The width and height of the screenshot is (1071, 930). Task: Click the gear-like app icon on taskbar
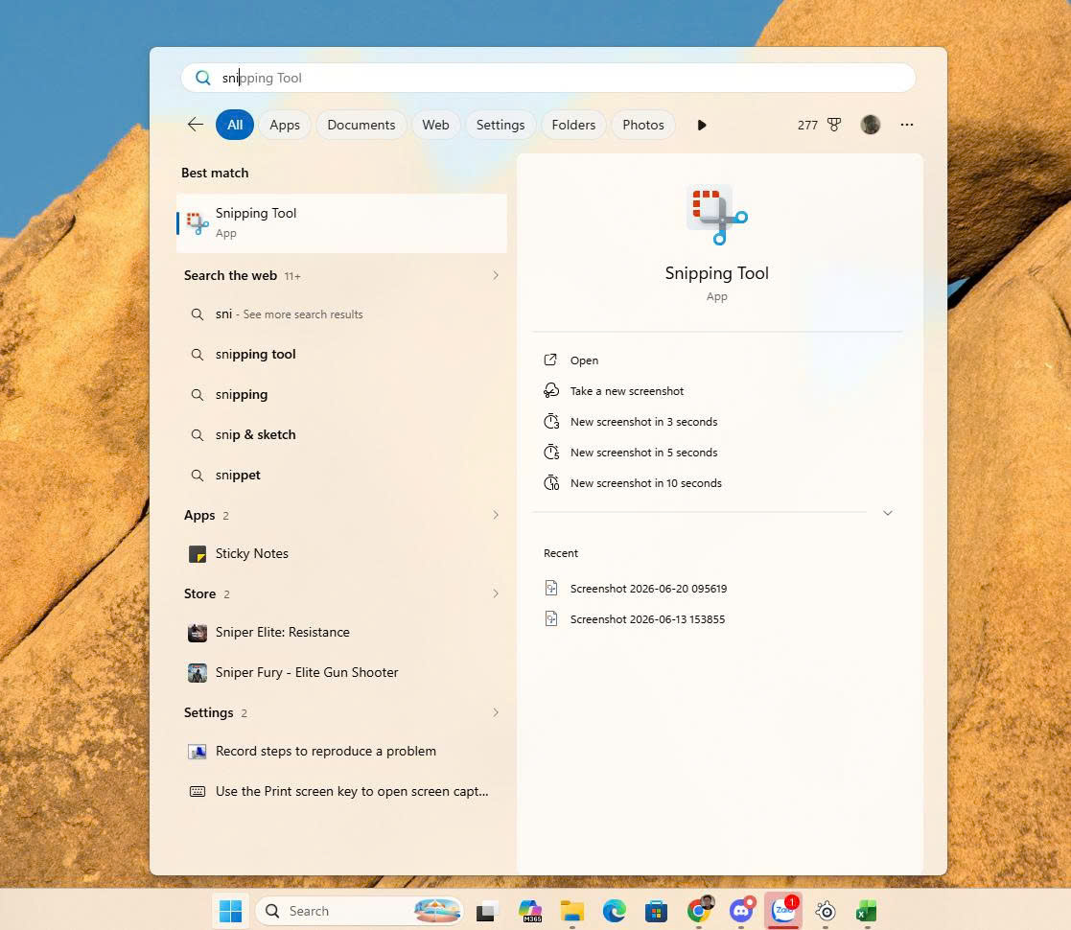[x=826, y=911]
